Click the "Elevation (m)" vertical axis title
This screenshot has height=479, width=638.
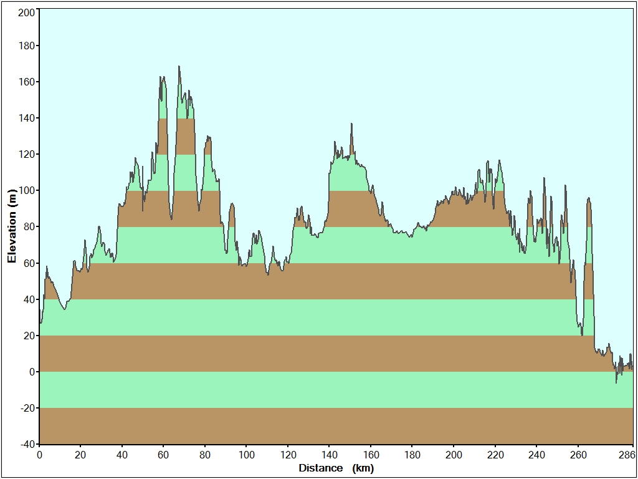(11, 226)
